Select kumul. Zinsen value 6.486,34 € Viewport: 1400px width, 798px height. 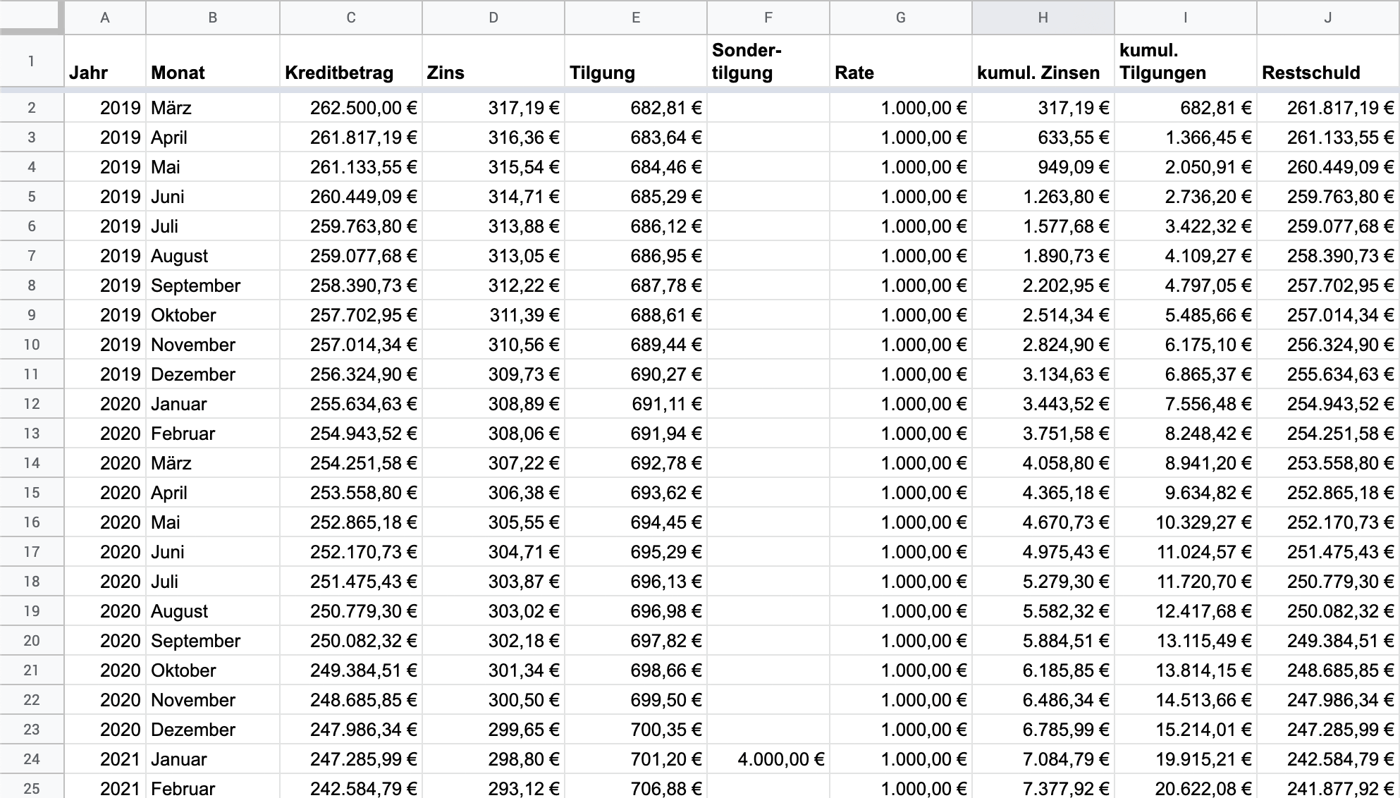[x=1043, y=700]
